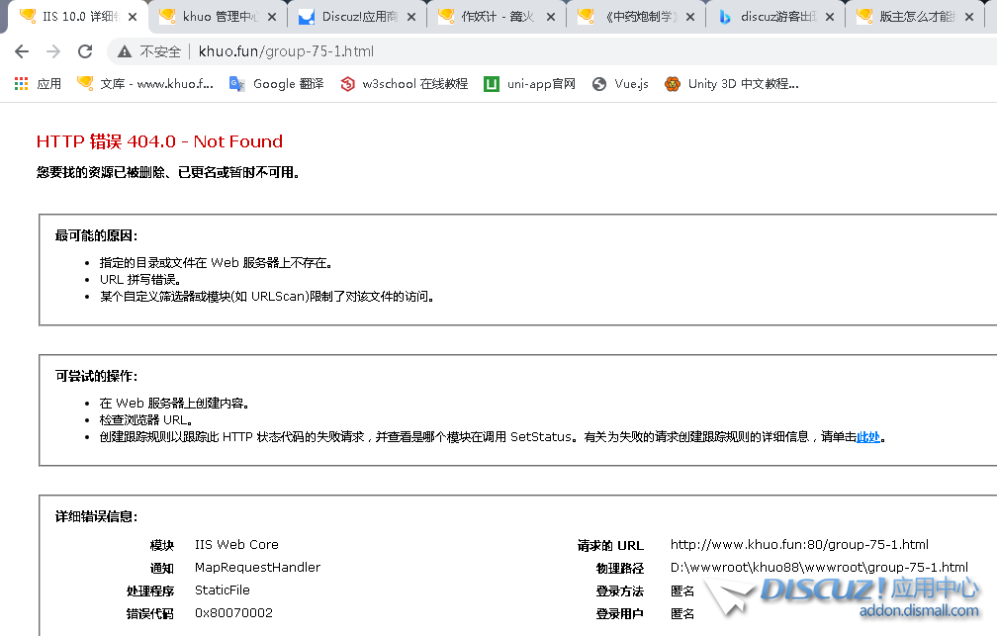Close the khuo 管理中心 tab
Screen dimensions: 997x636
tap(274, 17)
